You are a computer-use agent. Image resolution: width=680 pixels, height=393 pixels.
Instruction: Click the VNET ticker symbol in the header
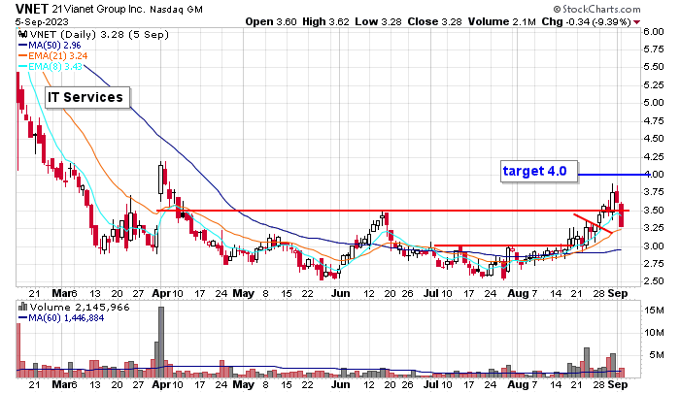(32, 8)
